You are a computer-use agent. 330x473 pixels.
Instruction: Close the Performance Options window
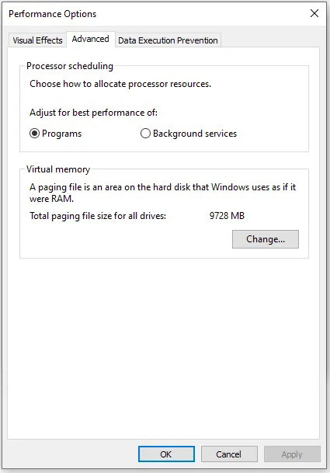pos(314,13)
